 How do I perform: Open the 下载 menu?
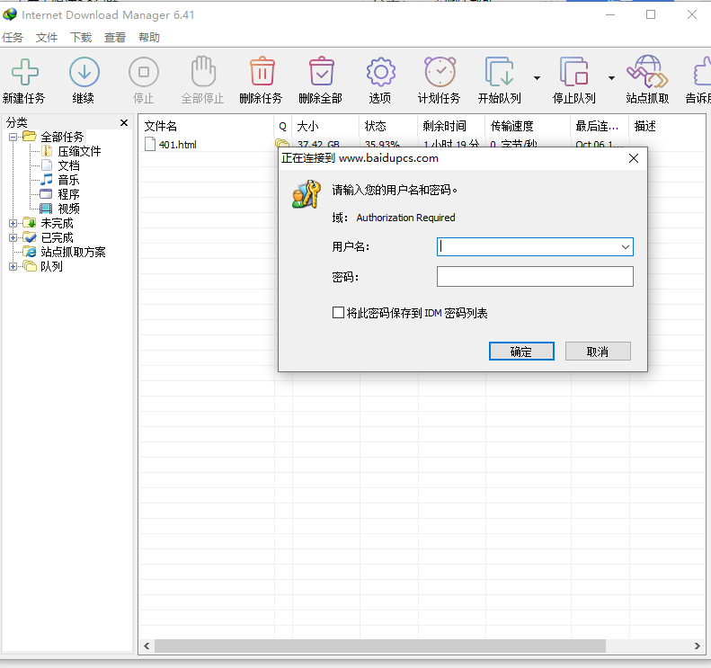click(x=81, y=38)
